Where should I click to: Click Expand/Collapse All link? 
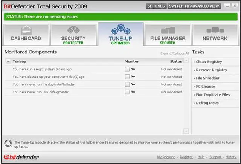pyautogui.click(x=174, y=53)
